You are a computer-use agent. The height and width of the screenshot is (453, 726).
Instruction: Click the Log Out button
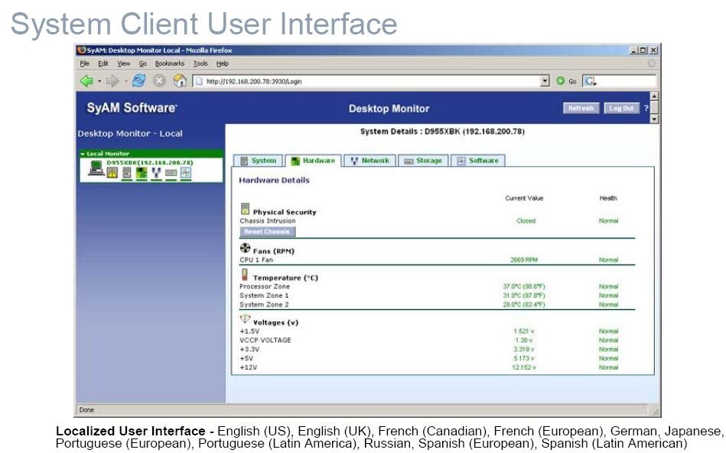621,108
